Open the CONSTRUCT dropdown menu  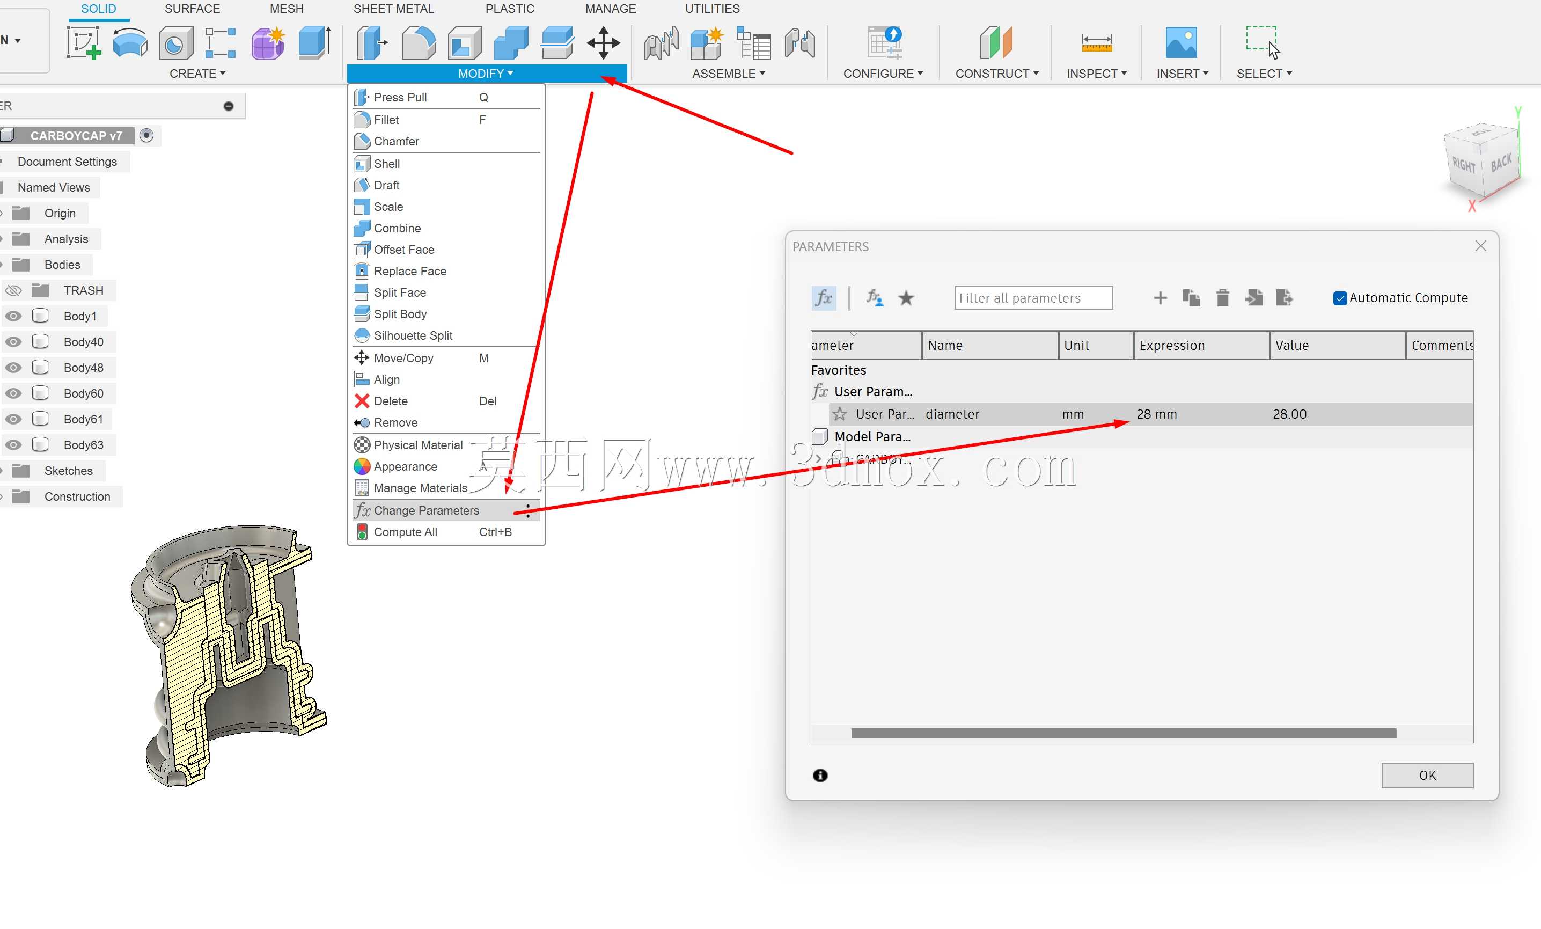coord(997,74)
